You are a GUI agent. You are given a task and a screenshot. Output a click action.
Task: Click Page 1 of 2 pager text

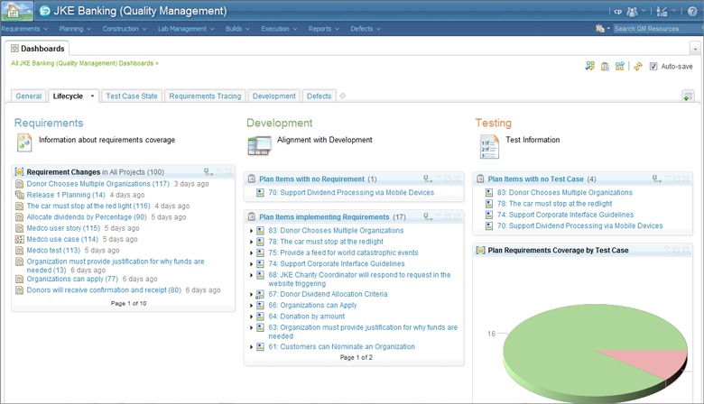pos(356,357)
